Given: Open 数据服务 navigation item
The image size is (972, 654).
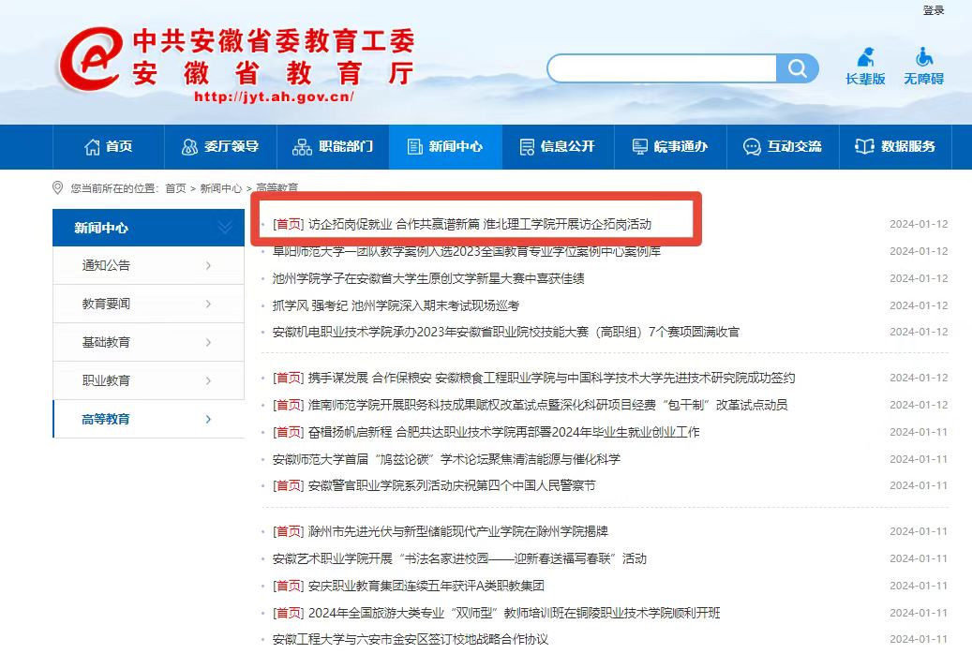Looking at the screenshot, I should (x=896, y=147).
